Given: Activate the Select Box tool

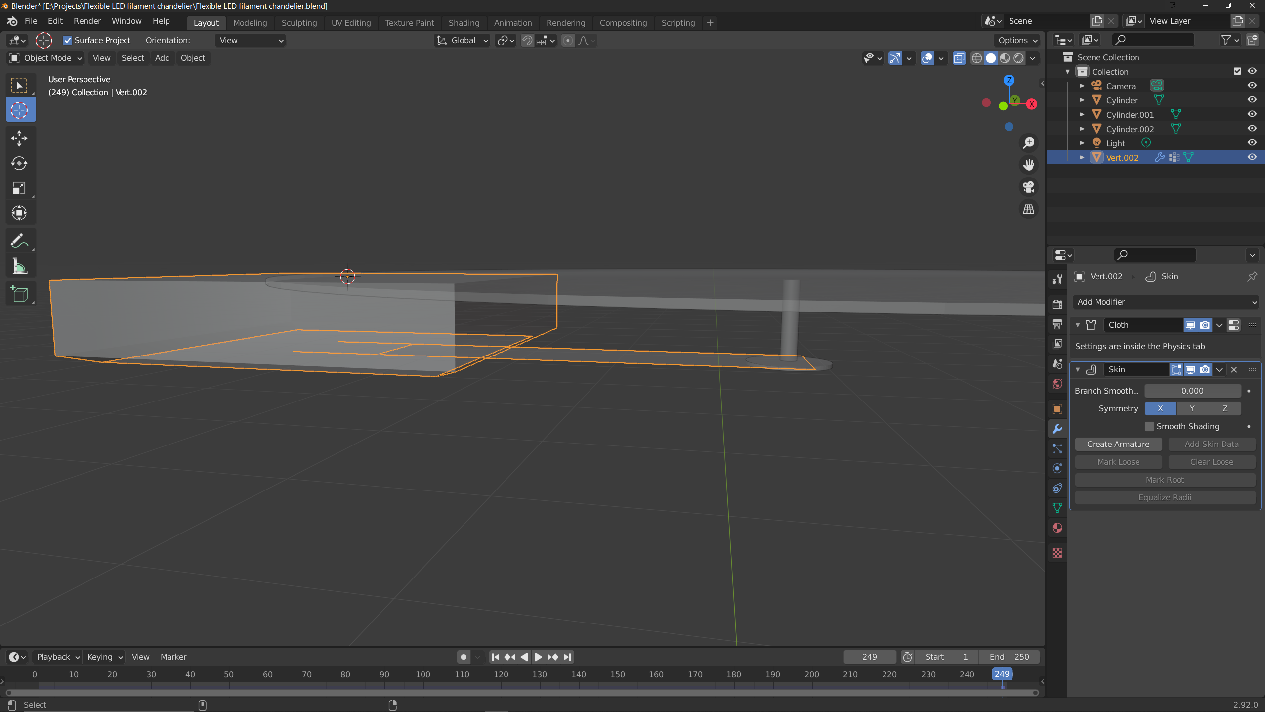Looking at the screenshot, I should pos(20,86).
